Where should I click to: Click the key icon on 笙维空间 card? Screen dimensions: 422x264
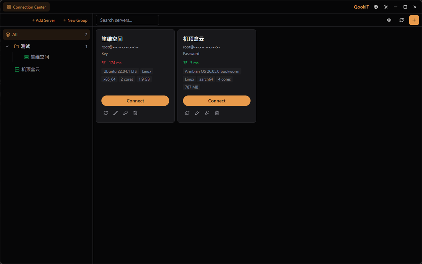(x=125, y=113)
